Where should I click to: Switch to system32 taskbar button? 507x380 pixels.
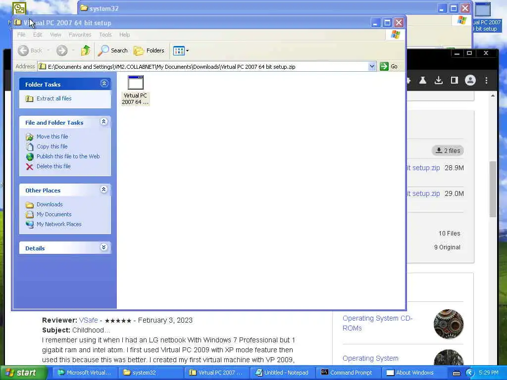[151, 373]
